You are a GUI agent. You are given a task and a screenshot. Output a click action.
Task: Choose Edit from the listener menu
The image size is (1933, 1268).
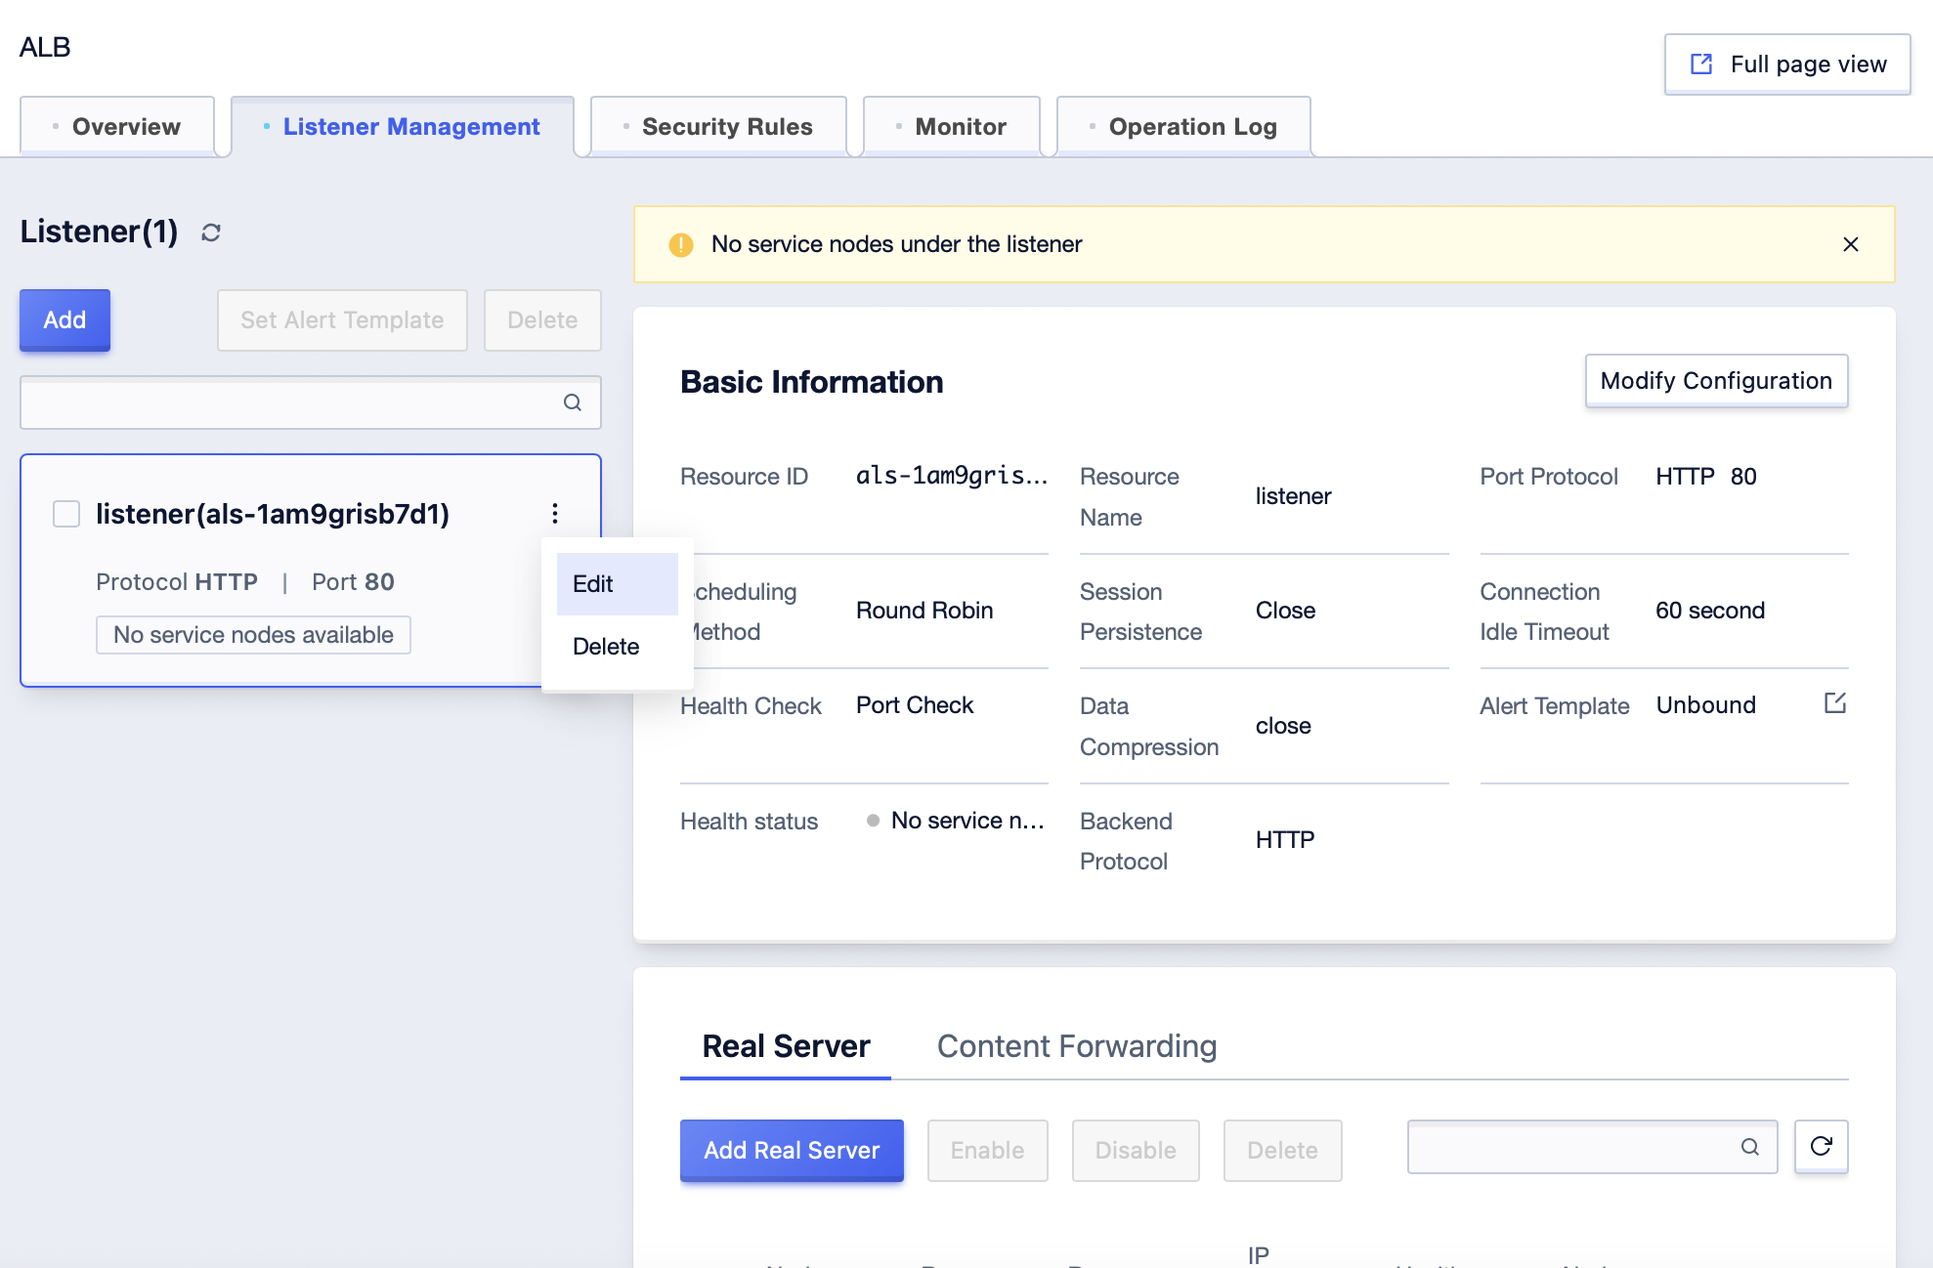[x=618, y=584]
